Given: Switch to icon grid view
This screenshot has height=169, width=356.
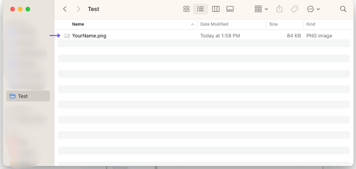Looking at the screenshot, I should (186, 9).
